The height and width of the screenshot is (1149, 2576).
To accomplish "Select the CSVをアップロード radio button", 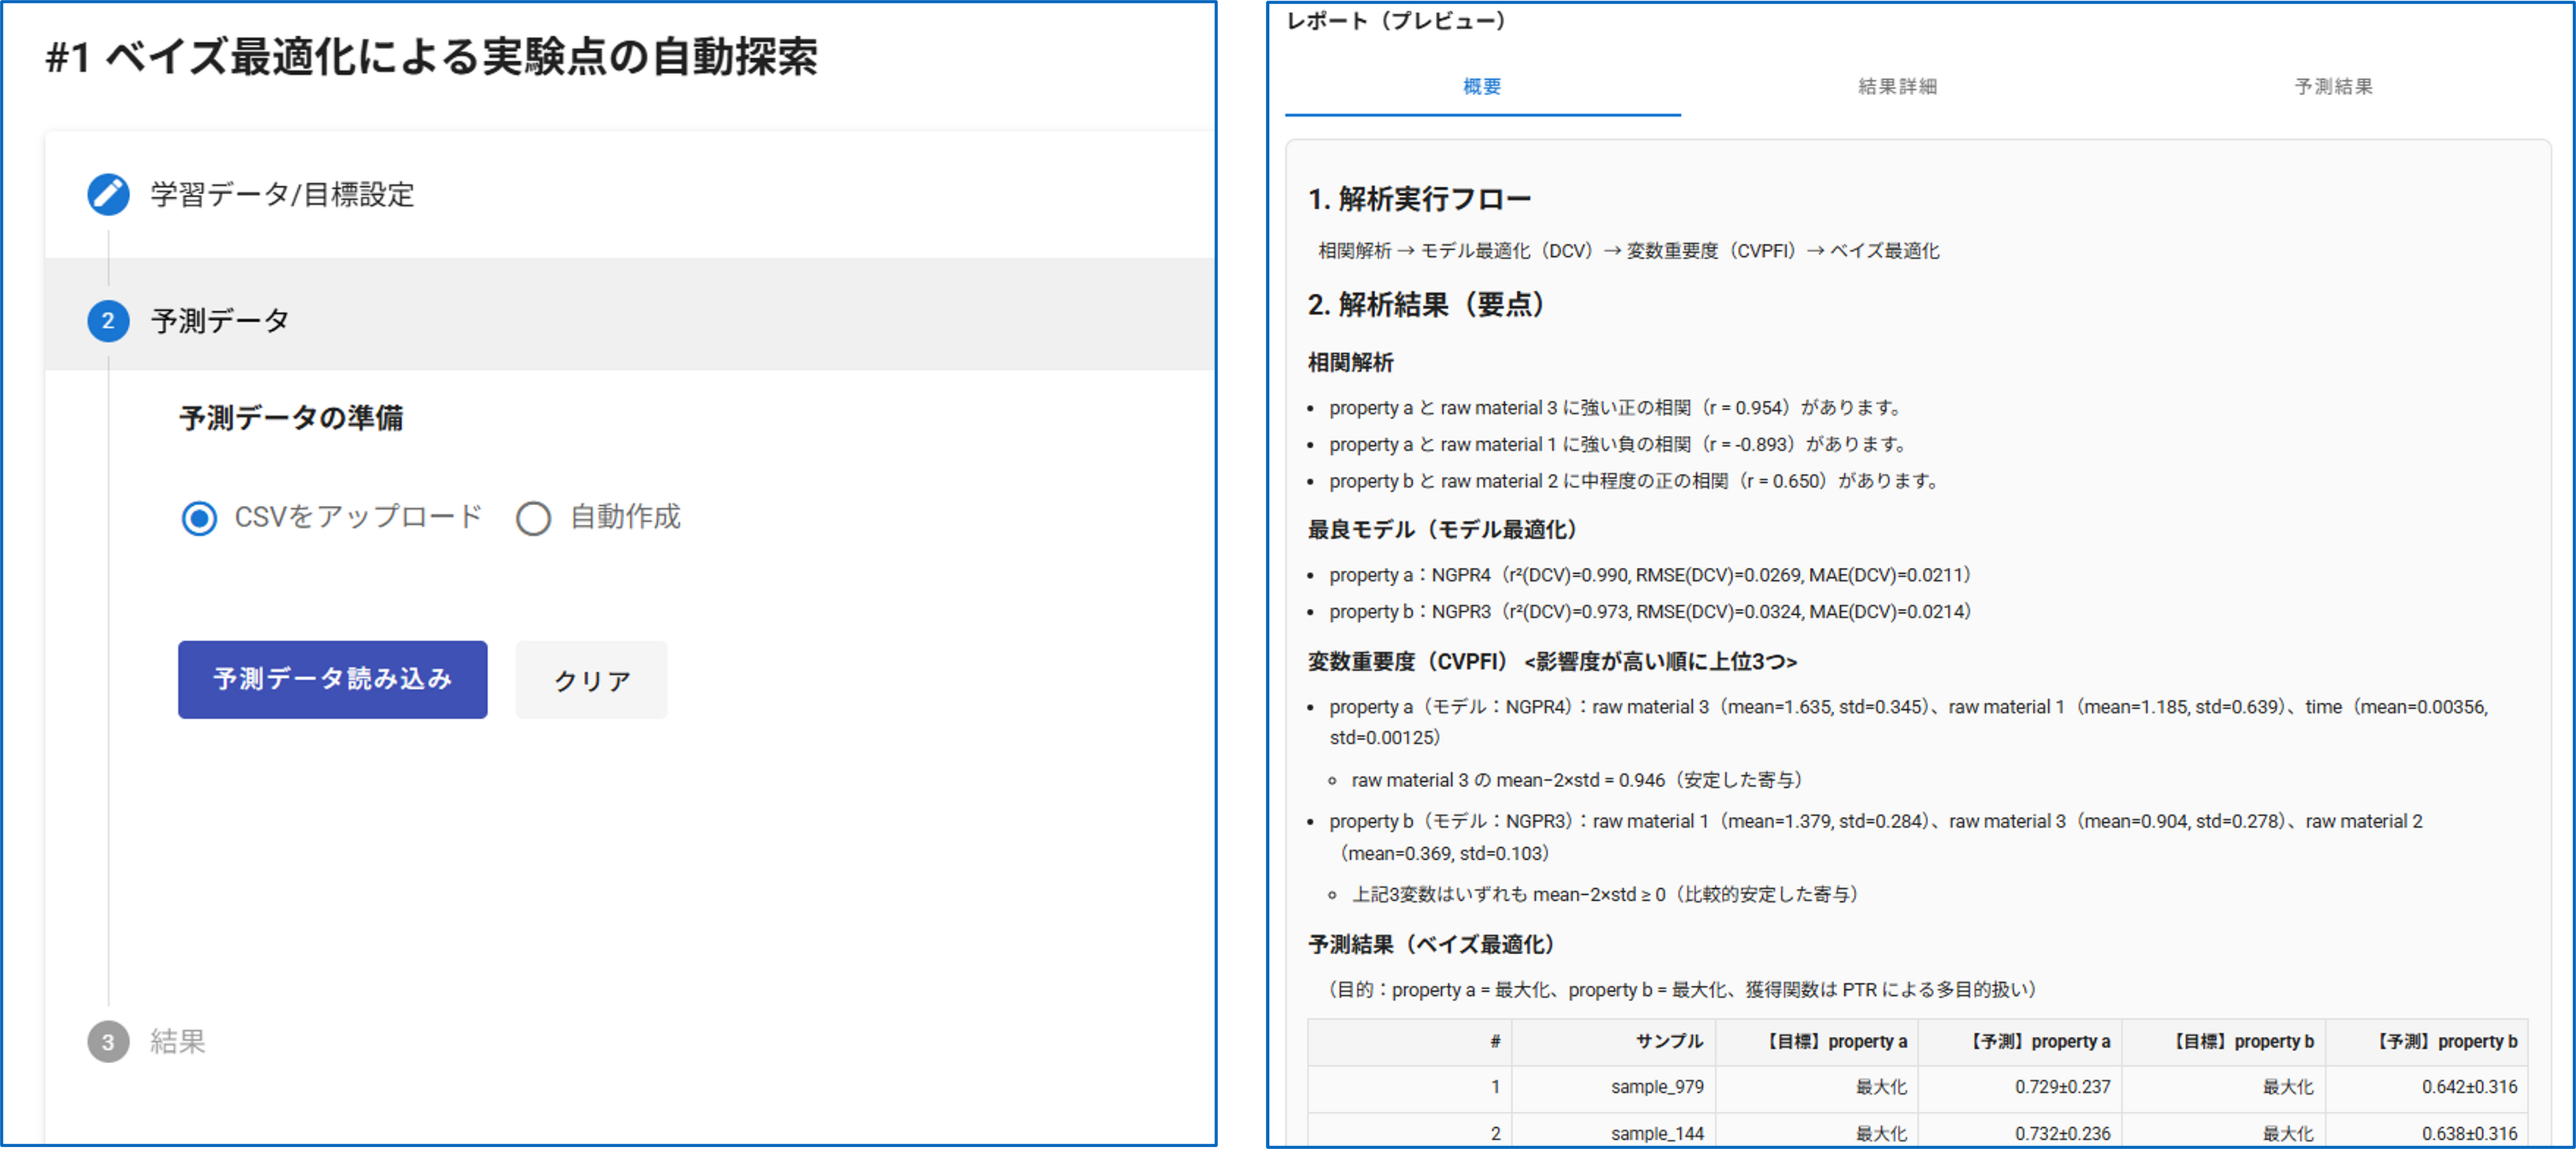I will [x=199, y=518].
